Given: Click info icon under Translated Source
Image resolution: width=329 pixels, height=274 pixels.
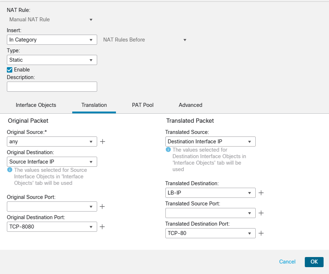Looking at the screenshot, I should click(x=168, y=150).
